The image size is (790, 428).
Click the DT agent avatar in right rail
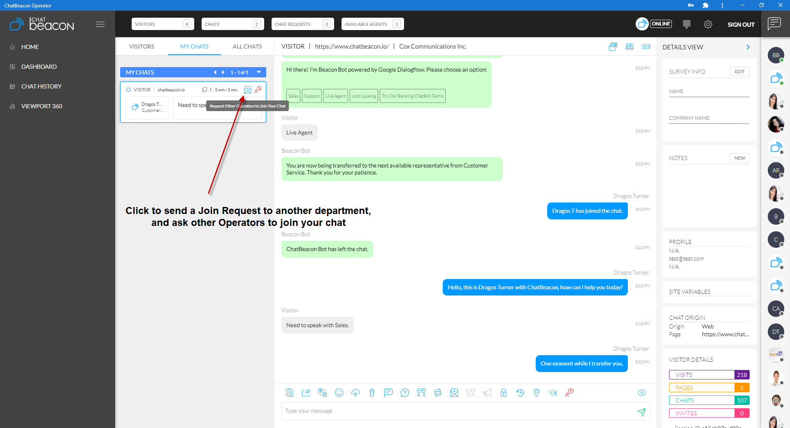776,332
